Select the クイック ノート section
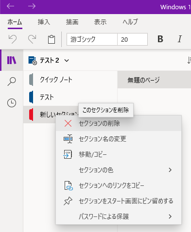Screen dimensions: 191x232 (70, 80)
